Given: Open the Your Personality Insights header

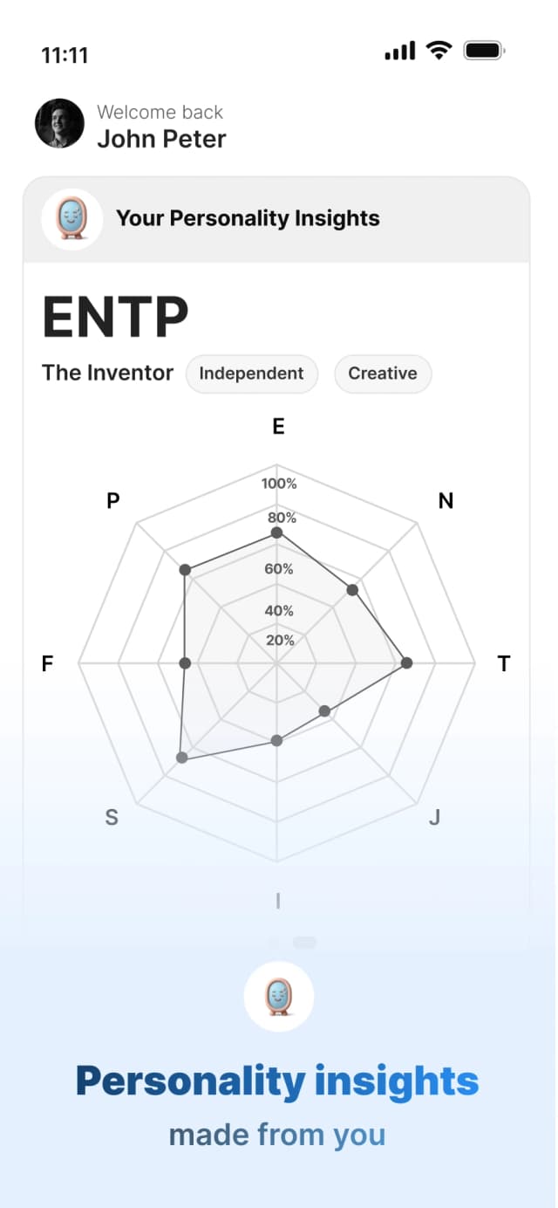Looking at the screenshot, I should tap(276, 219).
